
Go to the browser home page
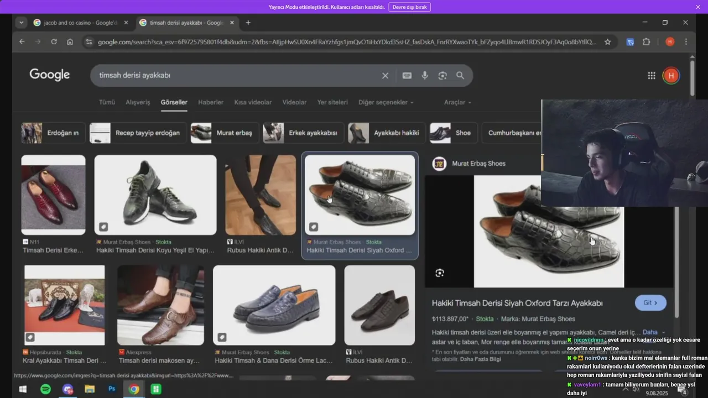point(70,41)
